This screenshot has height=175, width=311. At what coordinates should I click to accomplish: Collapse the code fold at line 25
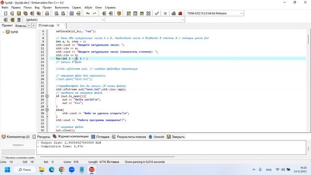click(x=47, y=96)
